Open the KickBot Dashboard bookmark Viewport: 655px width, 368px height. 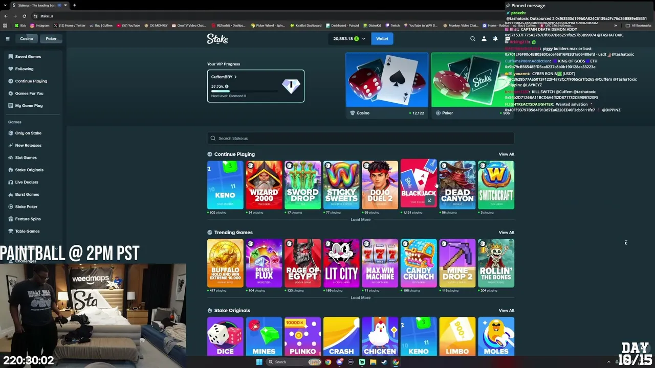tap(305, 26)
